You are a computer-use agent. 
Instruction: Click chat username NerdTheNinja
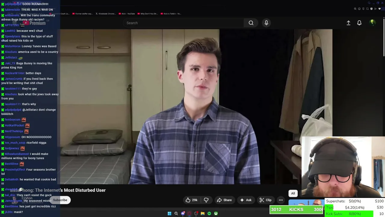coord(14,131)
